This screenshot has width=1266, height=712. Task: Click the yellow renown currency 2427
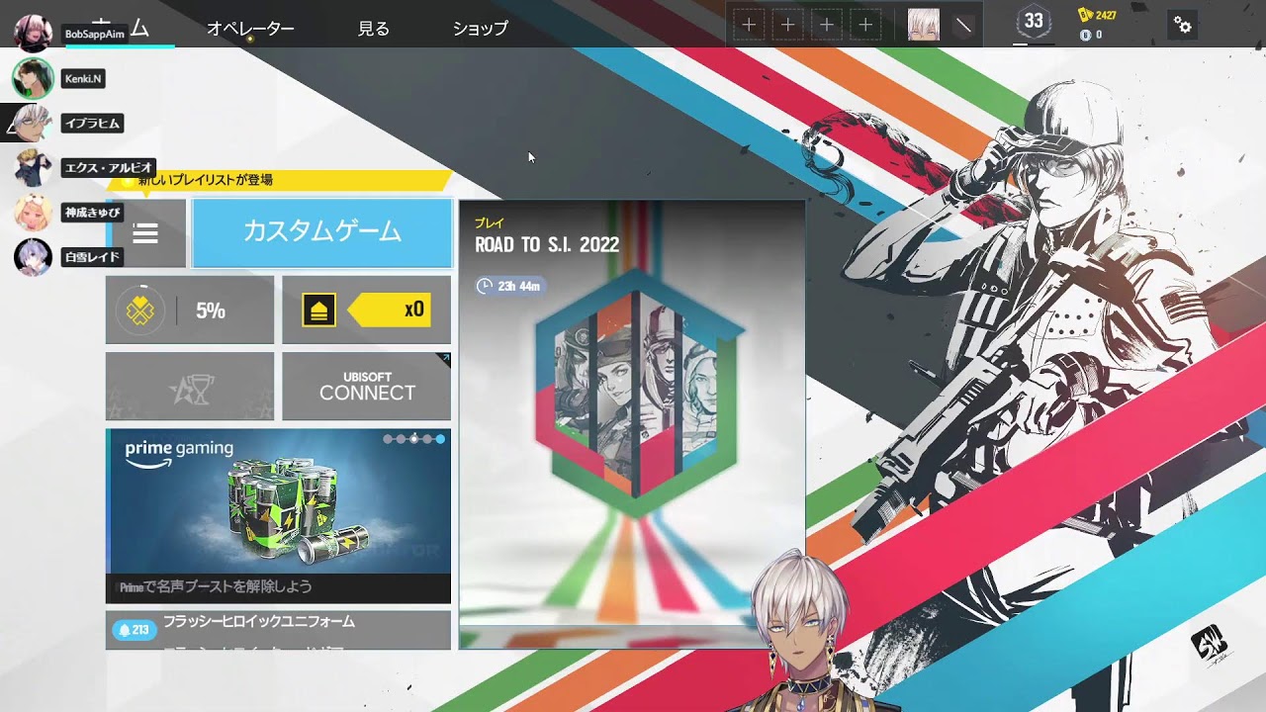click(x=1098, y=15)
